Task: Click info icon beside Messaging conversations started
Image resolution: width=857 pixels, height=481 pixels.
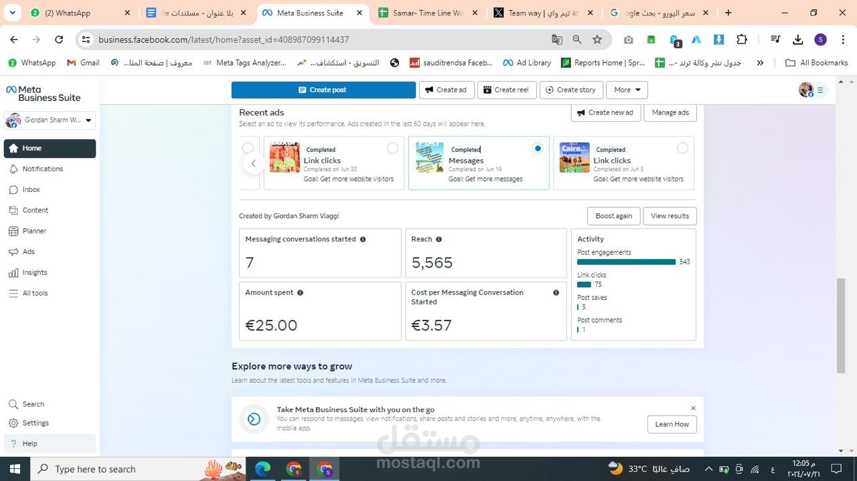Action: click(x=363, y=239)
